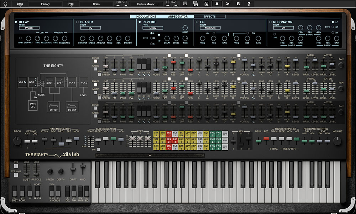Click the save-as multiple disks icon
356x214 pixels.
click(195, 4)
